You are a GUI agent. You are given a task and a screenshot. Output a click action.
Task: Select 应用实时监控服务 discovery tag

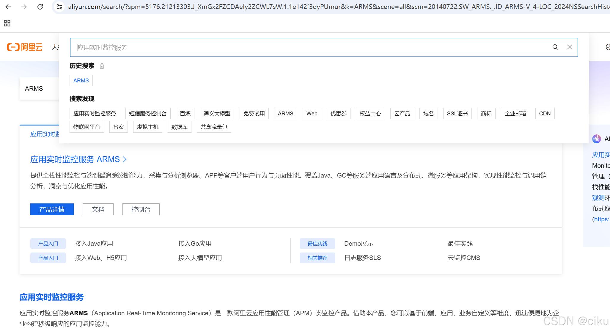tap(95, 113)
